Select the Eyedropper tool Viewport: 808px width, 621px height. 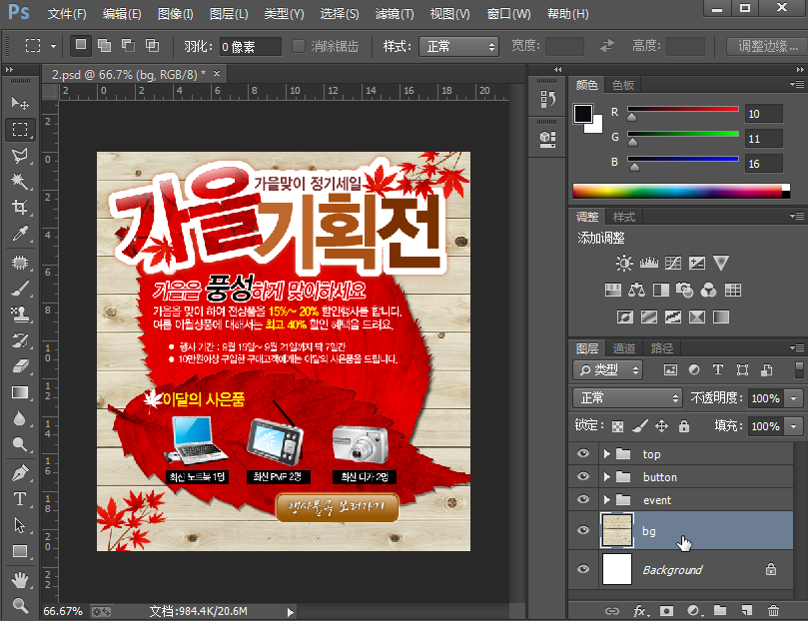(x=19, y=234)
